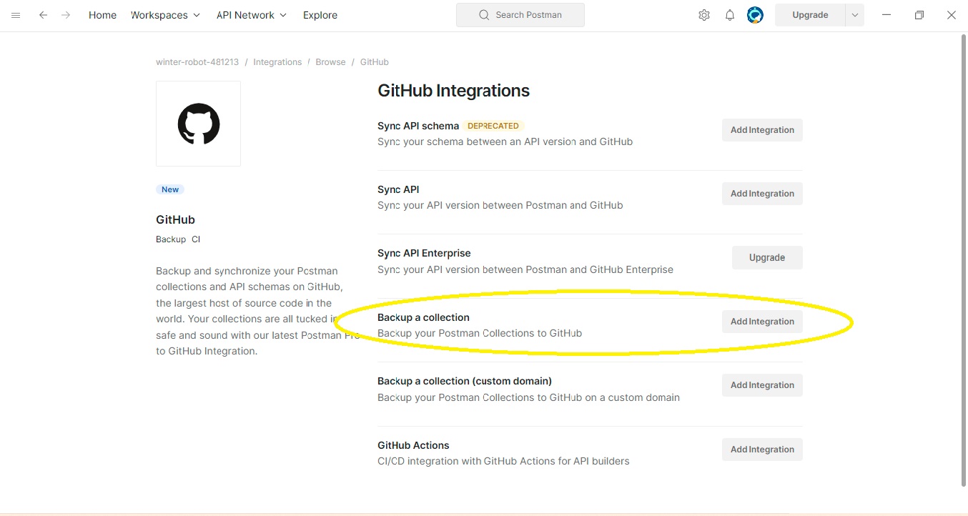Open the Explore menu item
This screenshot has width=968, height=516.
[320, 15]
